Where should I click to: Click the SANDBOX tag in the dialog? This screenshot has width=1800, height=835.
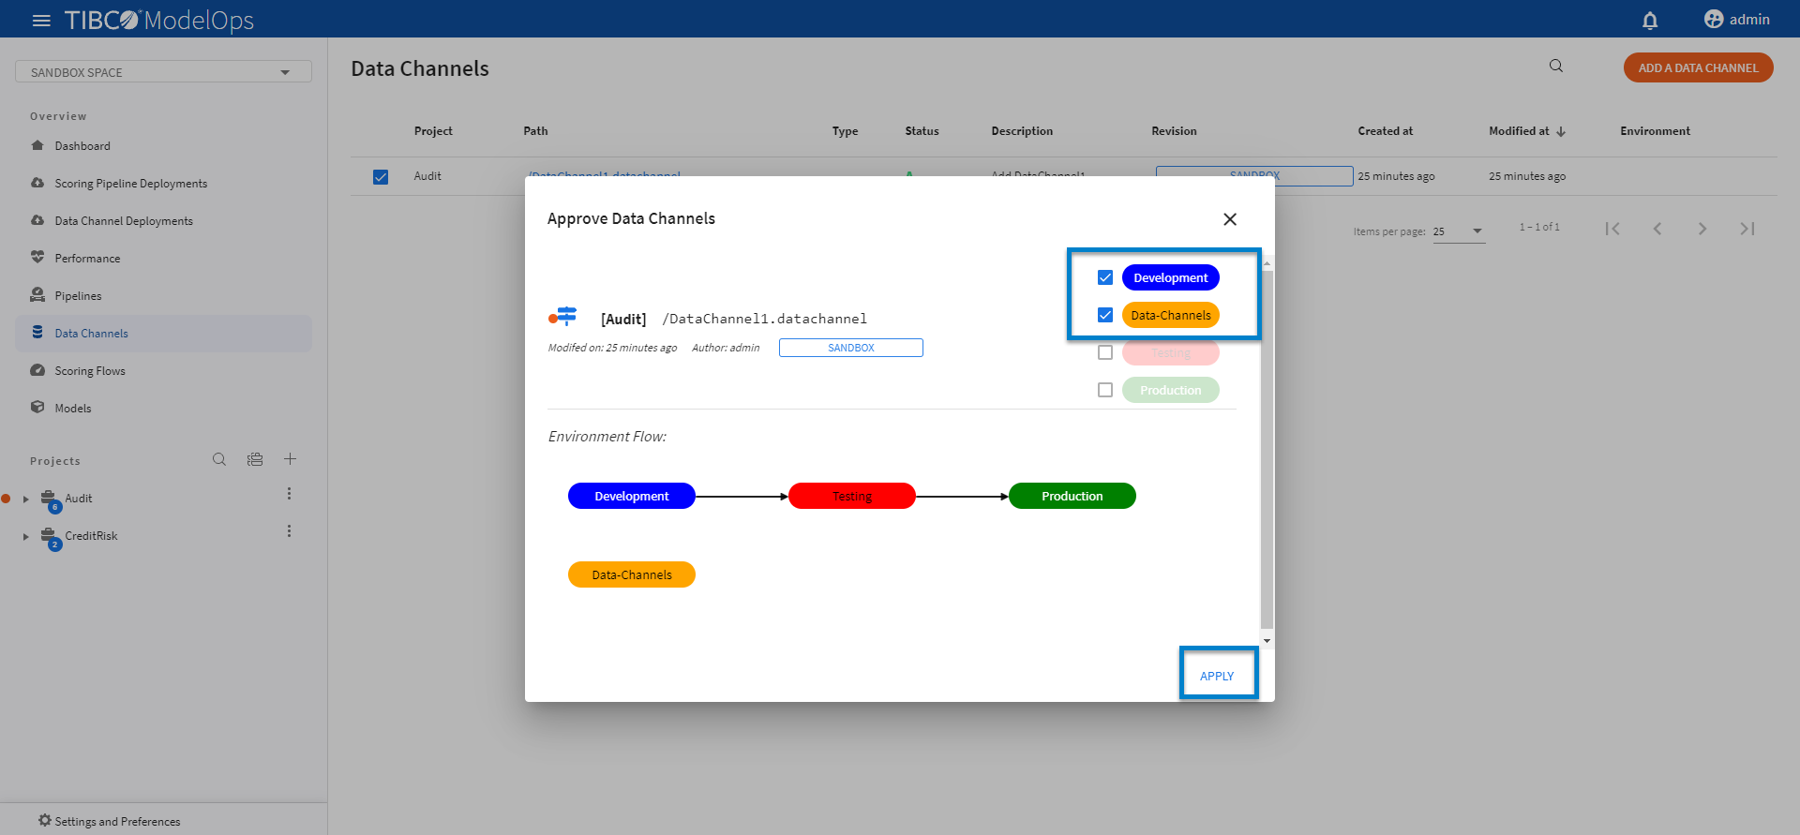coord(851,348)
